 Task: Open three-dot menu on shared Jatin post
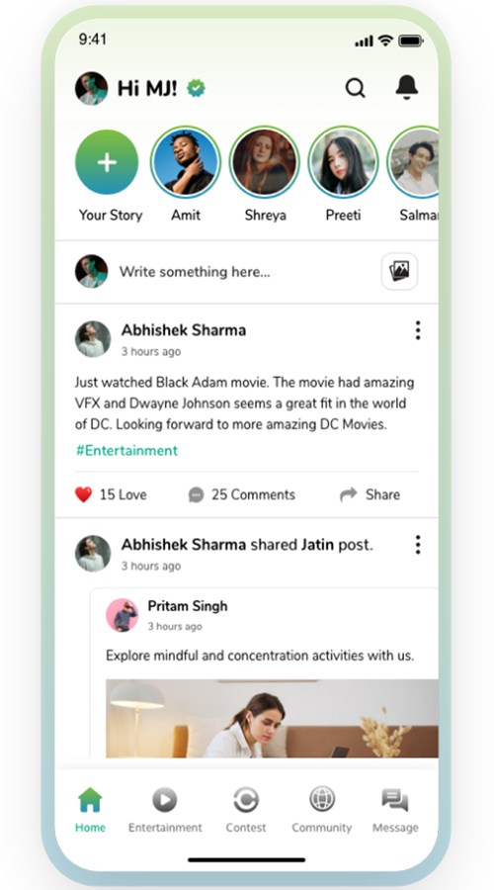click(418, 545)
